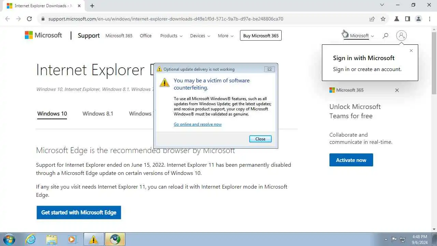The image size is (437, 246).
Task: Click the Close button in dialog
Action: coord(260,139)
